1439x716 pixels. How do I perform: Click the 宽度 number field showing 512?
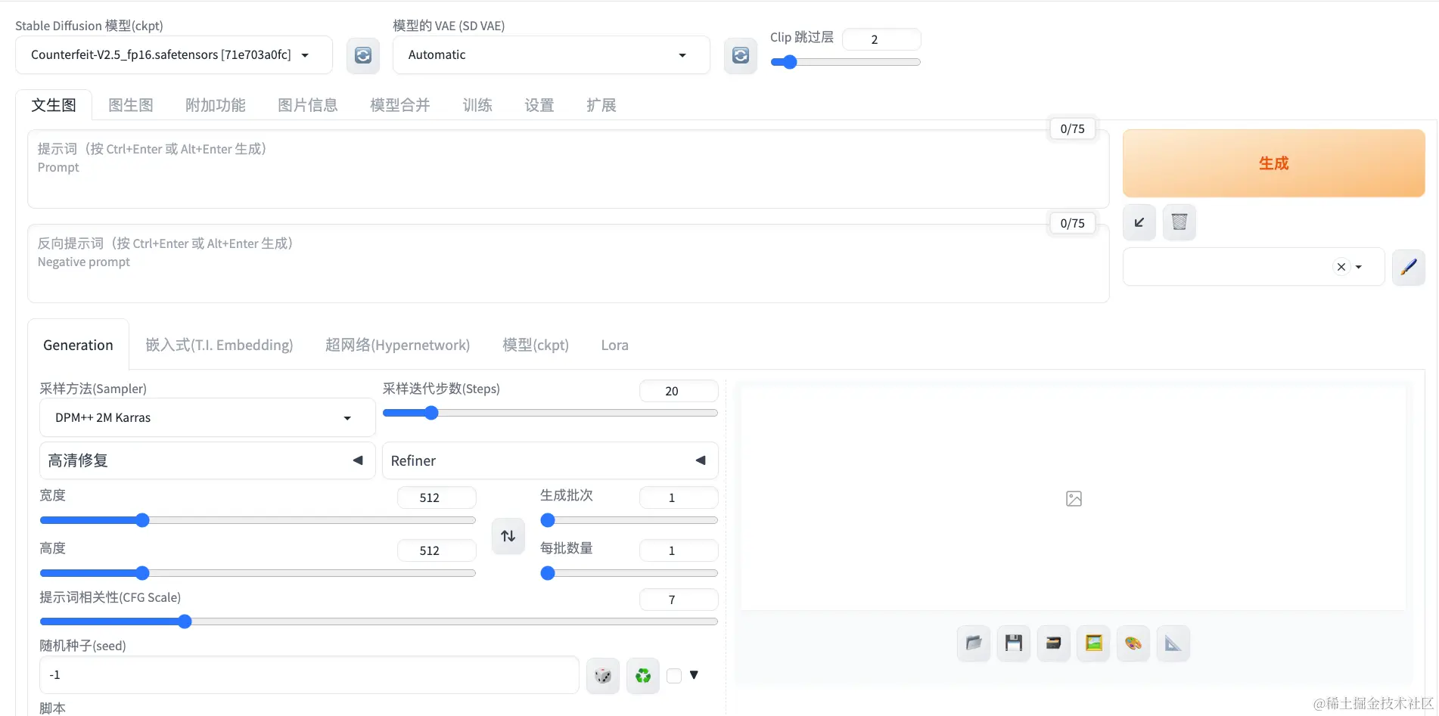point(437,497)
